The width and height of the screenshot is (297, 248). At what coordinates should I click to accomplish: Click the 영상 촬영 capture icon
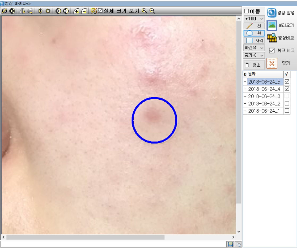(x=272, y=12)
